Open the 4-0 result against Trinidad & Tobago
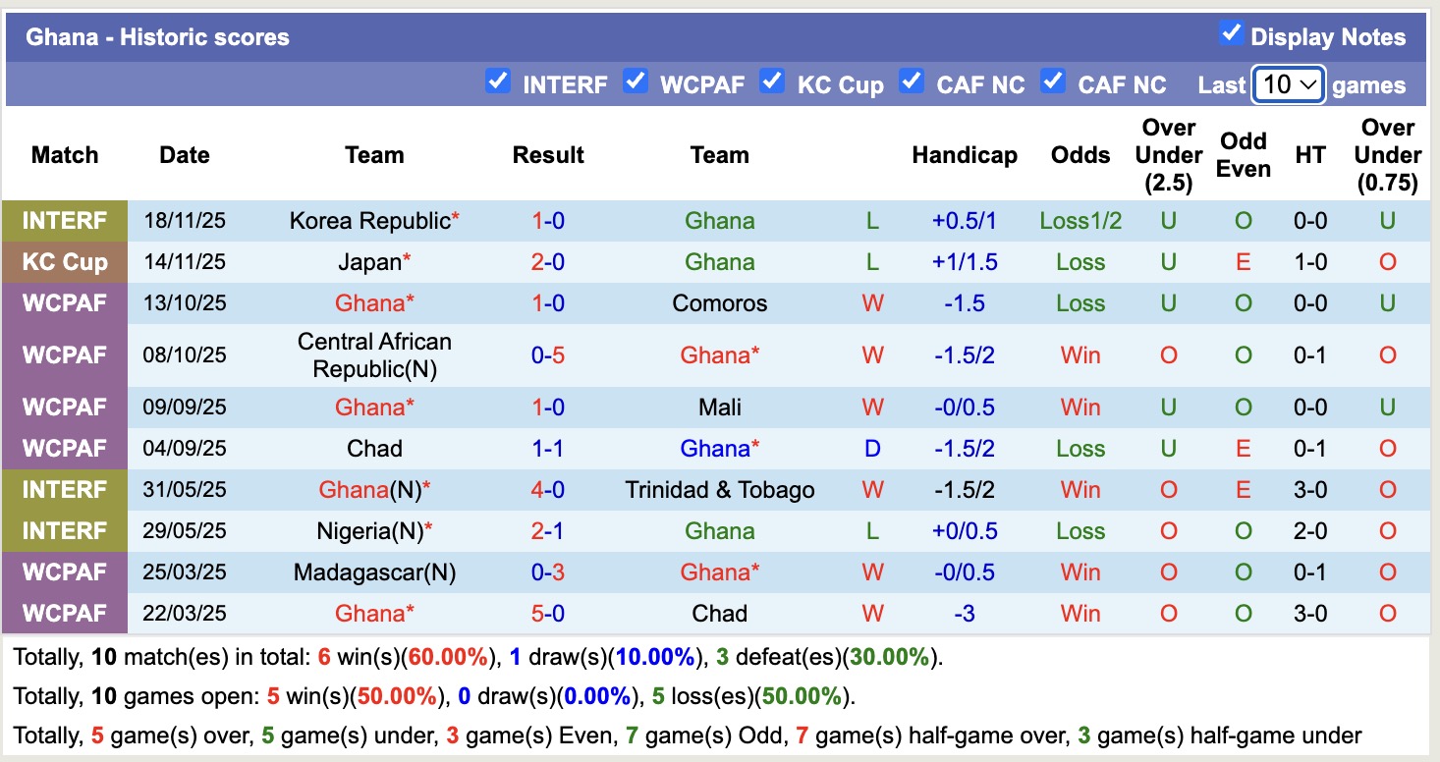 coord(548,490)
